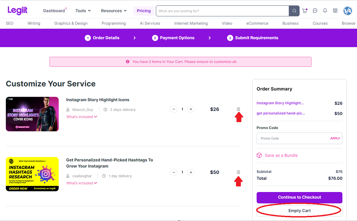The height and width of the screenshot is (221, 357).
Task: Click the Order Details step
Action: point(102,38)
